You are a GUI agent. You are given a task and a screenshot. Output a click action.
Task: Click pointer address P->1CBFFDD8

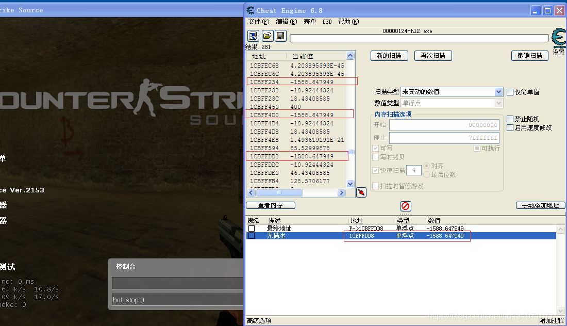(x=366, y=229)
